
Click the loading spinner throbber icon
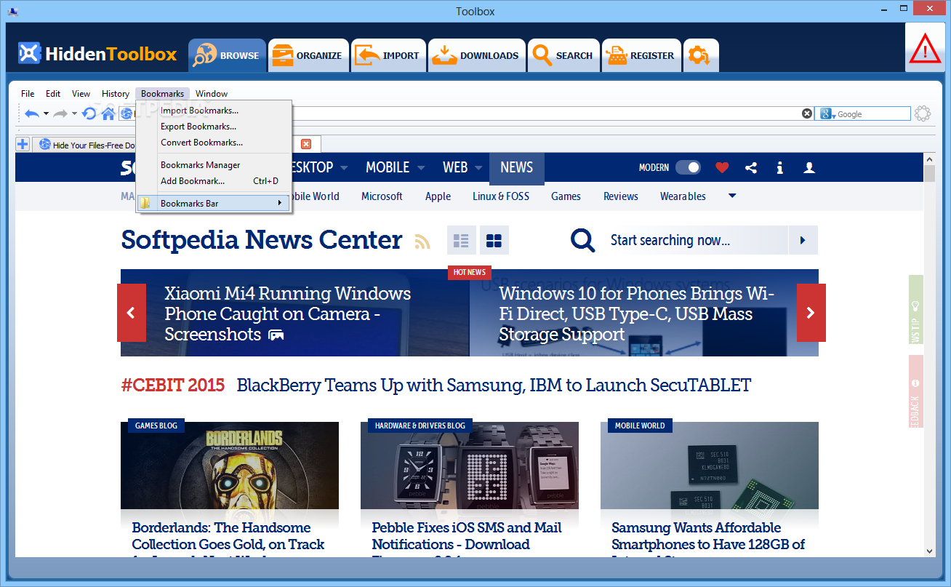(923, 113)
